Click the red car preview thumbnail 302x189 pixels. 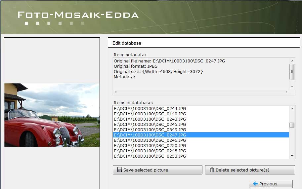click(x=52, y=115)
